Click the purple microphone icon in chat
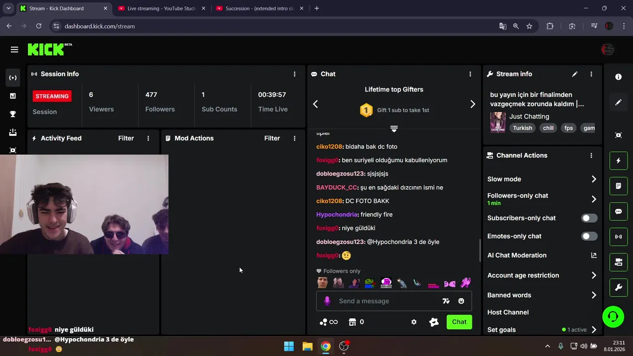Screen dimensions: 633x356 [x=327, y=301]
